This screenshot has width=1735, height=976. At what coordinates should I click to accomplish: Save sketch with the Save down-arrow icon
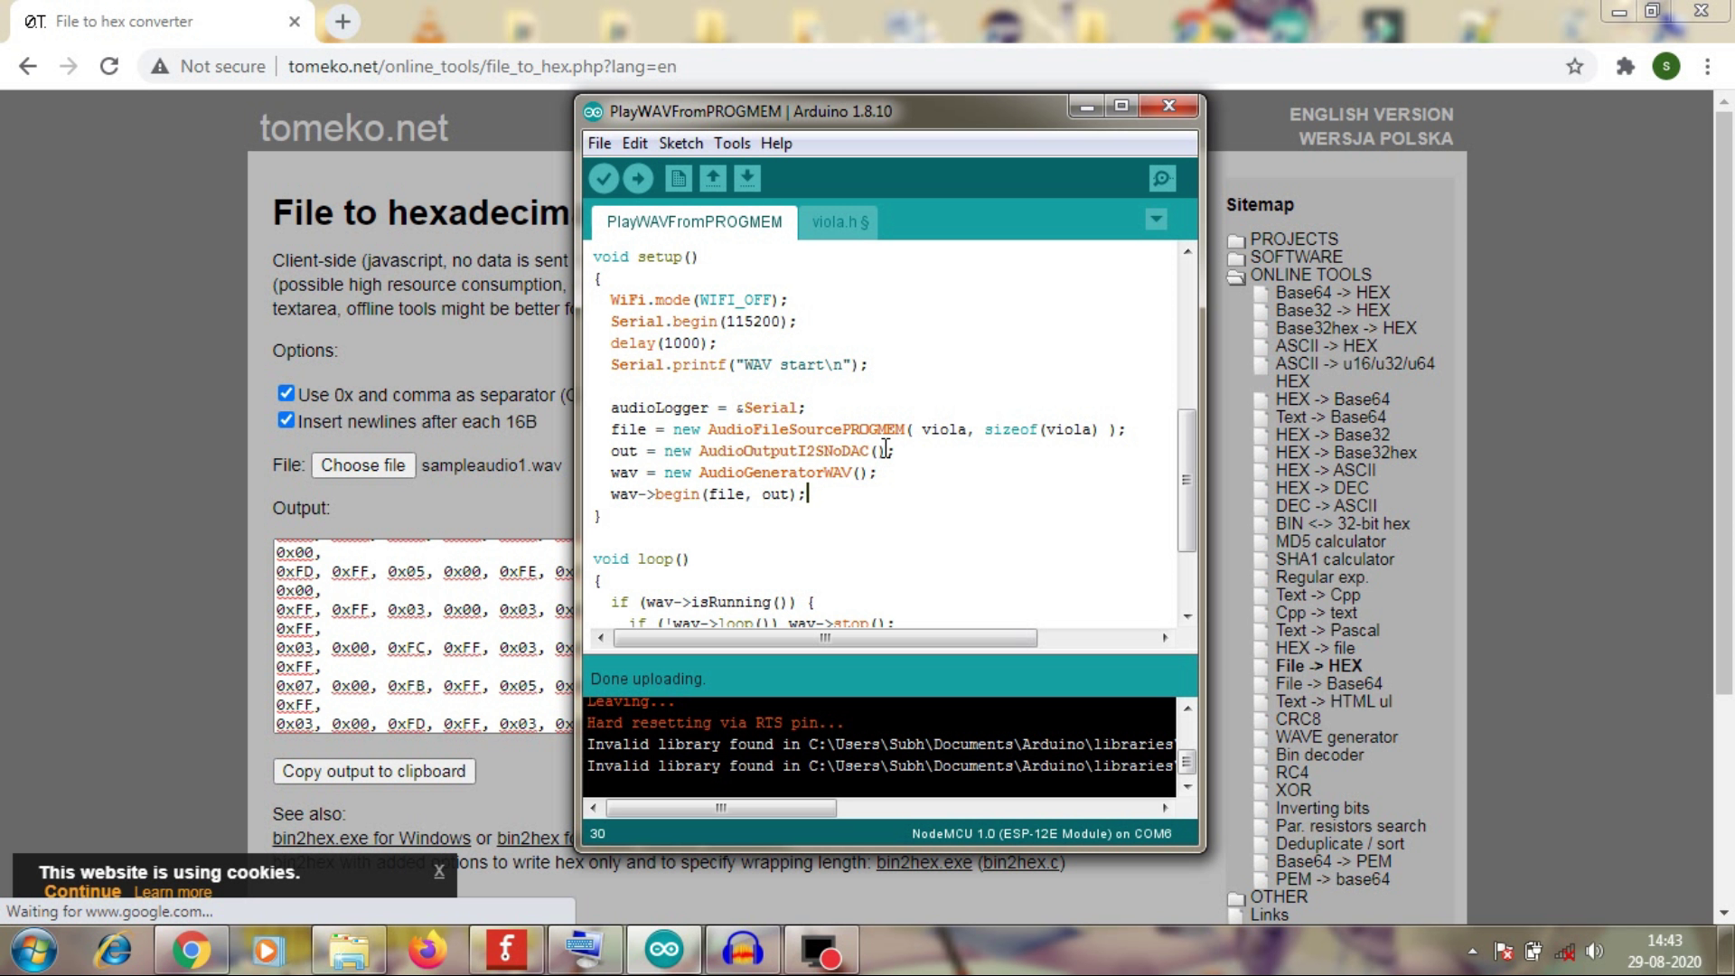tap(747, 179)
